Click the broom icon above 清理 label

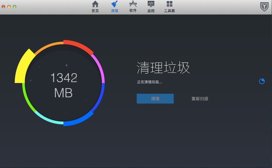tap(114, 4)
